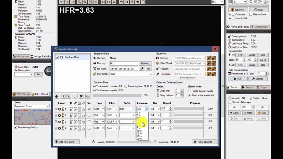The width and height of the screenshot is (283, 159).
Task: Delete event 2 with its X icon
Action: (56, 115)
